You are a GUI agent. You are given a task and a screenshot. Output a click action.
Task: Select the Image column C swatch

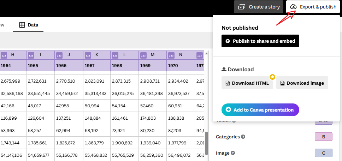click(x=323, y=153)
